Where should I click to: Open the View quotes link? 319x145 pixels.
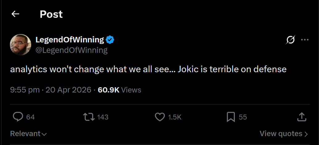284,134
